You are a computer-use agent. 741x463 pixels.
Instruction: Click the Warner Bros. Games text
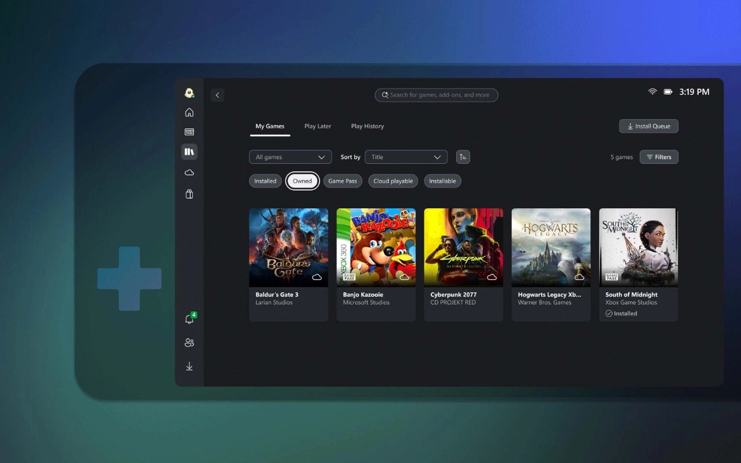point(545,303)
